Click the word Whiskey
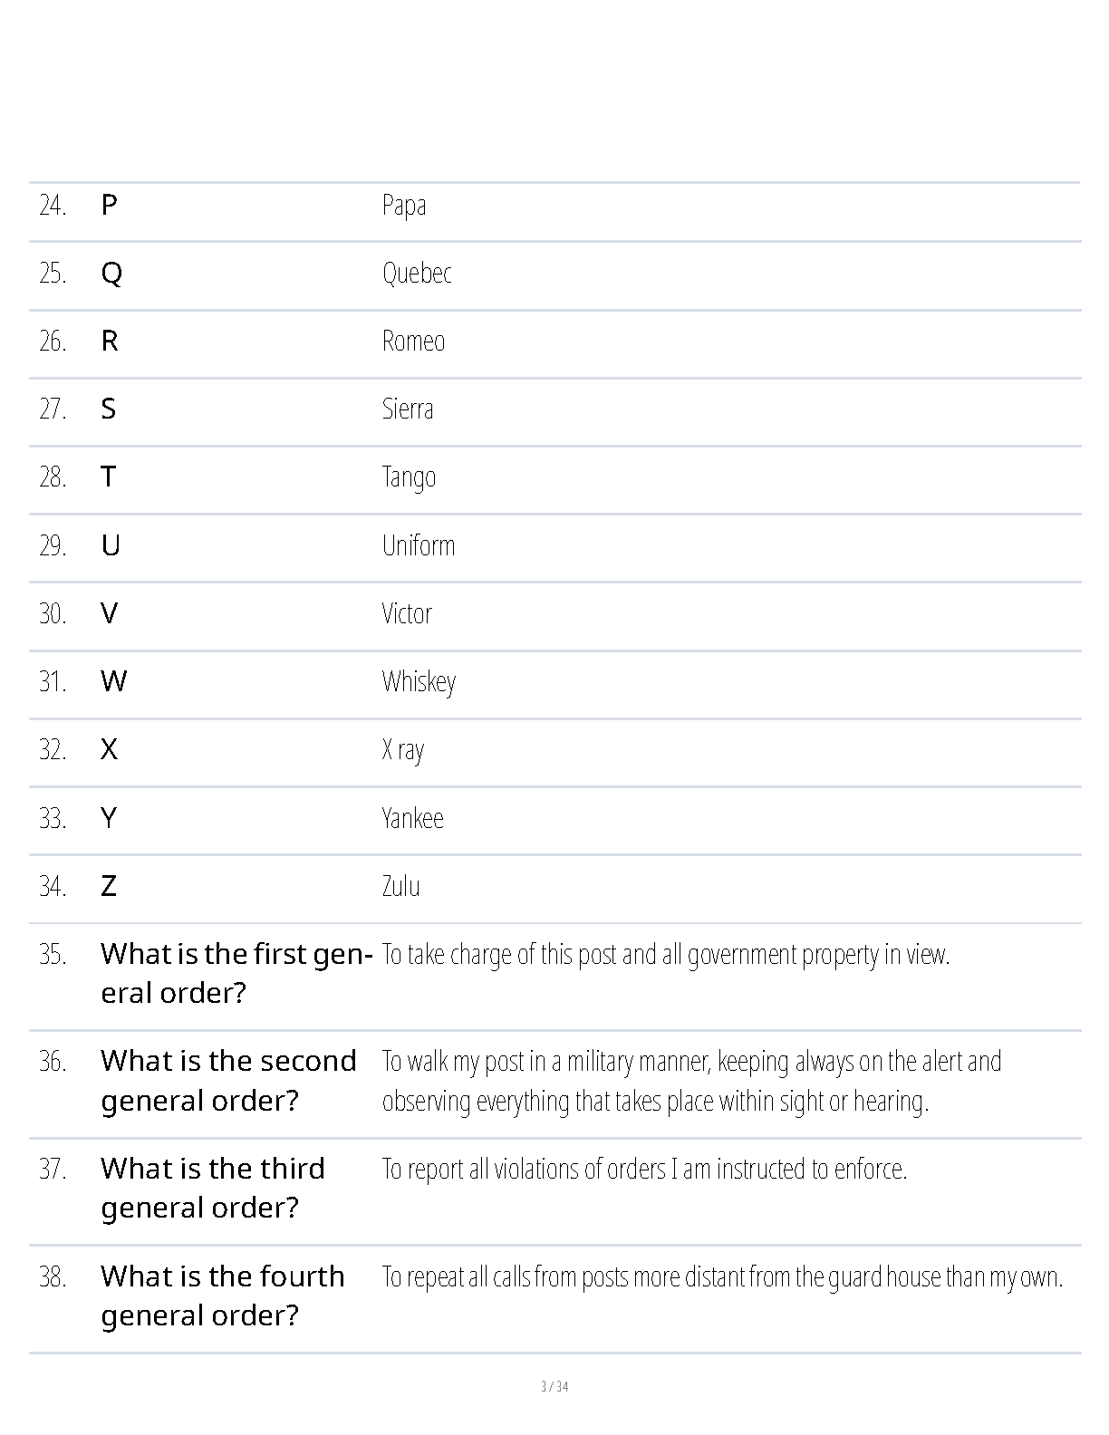The width and height of the screenshot is (1109, 1435). tap(419, 682)
